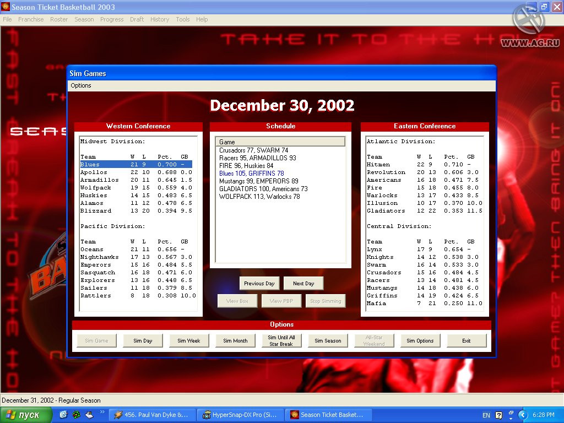The image size is (564, 423).
Task: Select game WOLFPACK 113, Warlocks 78
Action: (259, 197)
